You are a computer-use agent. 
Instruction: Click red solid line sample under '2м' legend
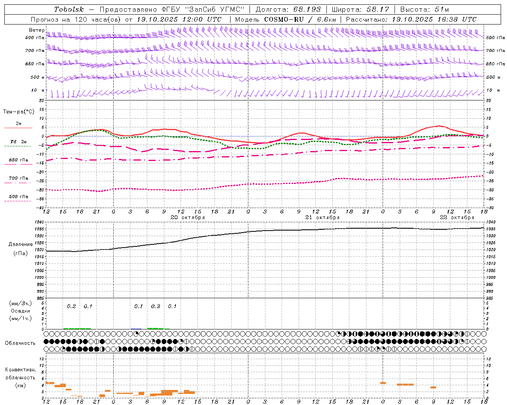18,128
